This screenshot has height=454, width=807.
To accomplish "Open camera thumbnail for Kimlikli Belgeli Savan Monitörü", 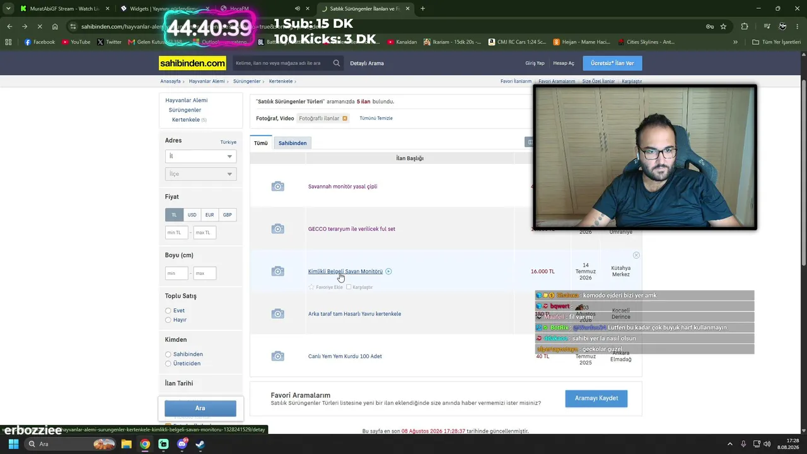I will point(277,271).
